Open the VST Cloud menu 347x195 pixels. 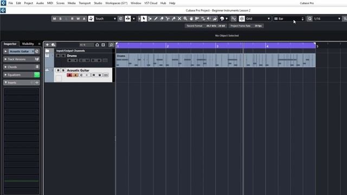151,3
